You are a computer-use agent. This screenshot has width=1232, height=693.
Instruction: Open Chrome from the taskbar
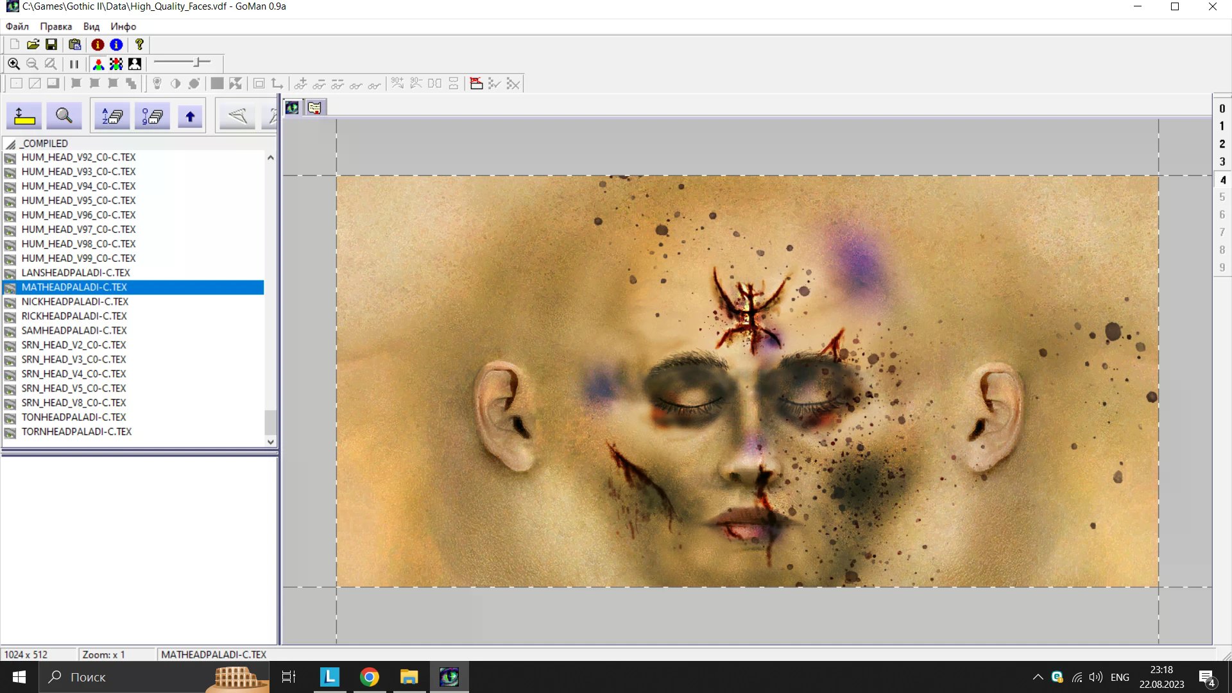(x=370, y=677)
